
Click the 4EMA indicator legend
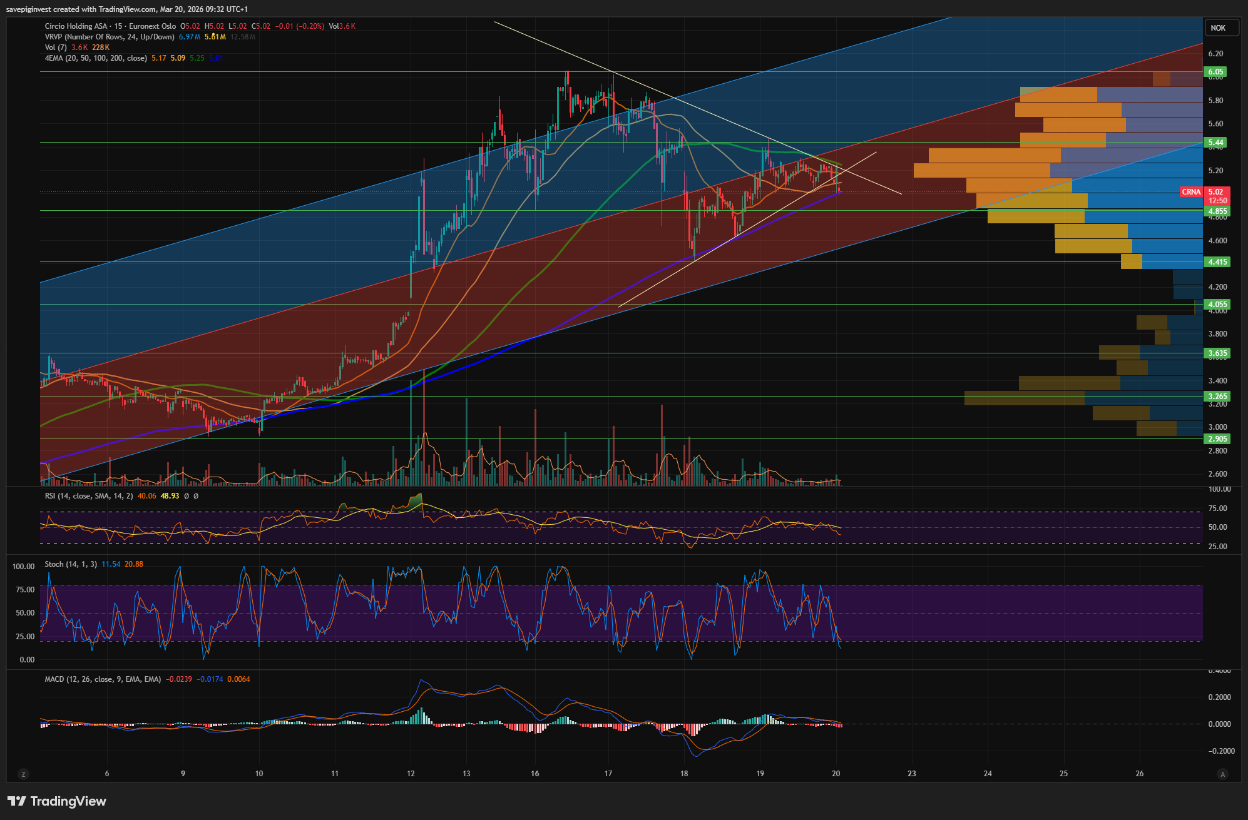[95, 58]
